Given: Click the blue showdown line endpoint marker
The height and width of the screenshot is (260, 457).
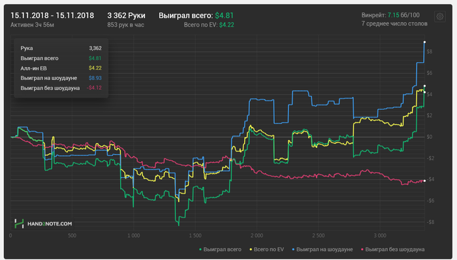Looking at the screenshot, I should (x=424, y=42).
